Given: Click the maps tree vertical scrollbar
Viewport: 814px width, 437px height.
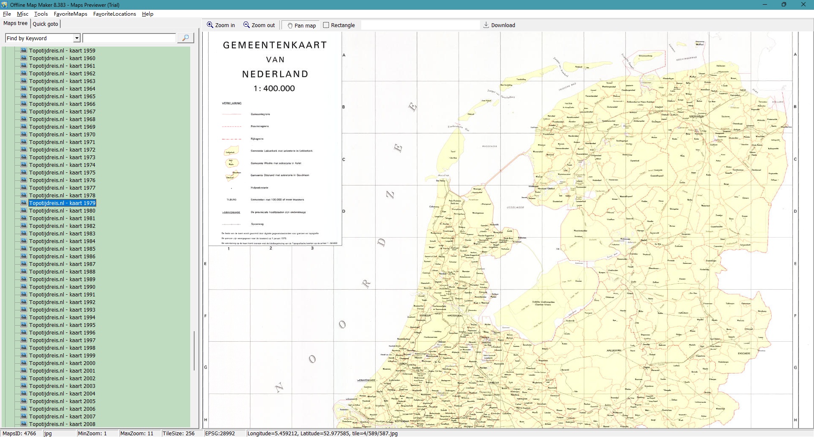Looking at the screenshot, I should coord(194,351).
